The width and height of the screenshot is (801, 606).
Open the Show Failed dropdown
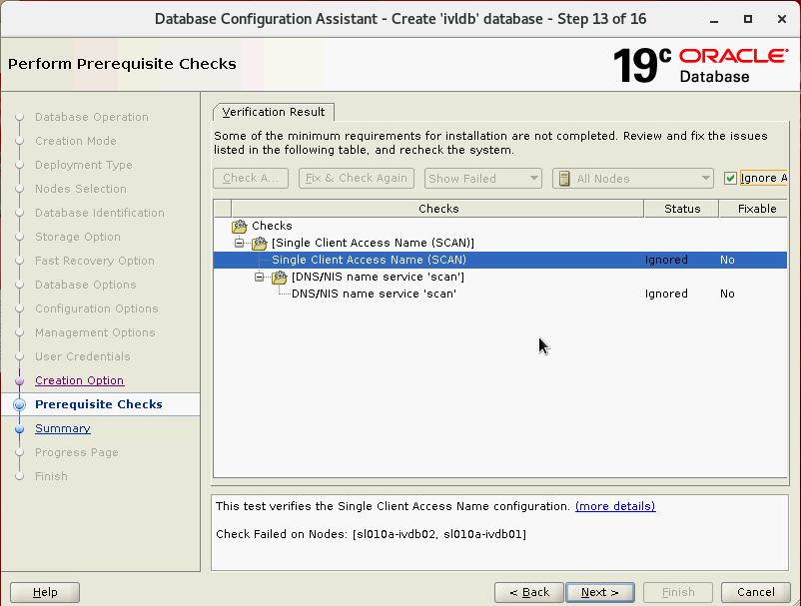[x=482, y=178]
